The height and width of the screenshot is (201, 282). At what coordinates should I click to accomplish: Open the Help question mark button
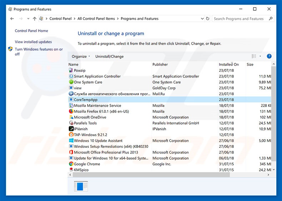click(x=269, y=56)
